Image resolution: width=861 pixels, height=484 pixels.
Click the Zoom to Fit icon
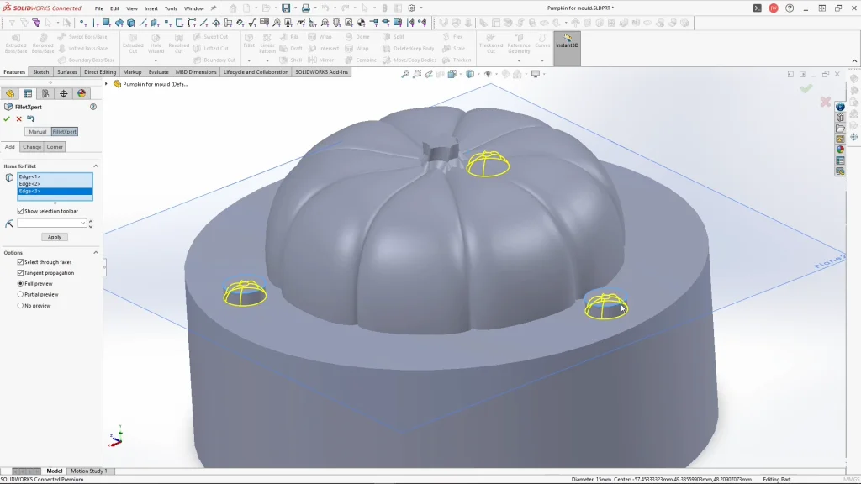[405, 74]
